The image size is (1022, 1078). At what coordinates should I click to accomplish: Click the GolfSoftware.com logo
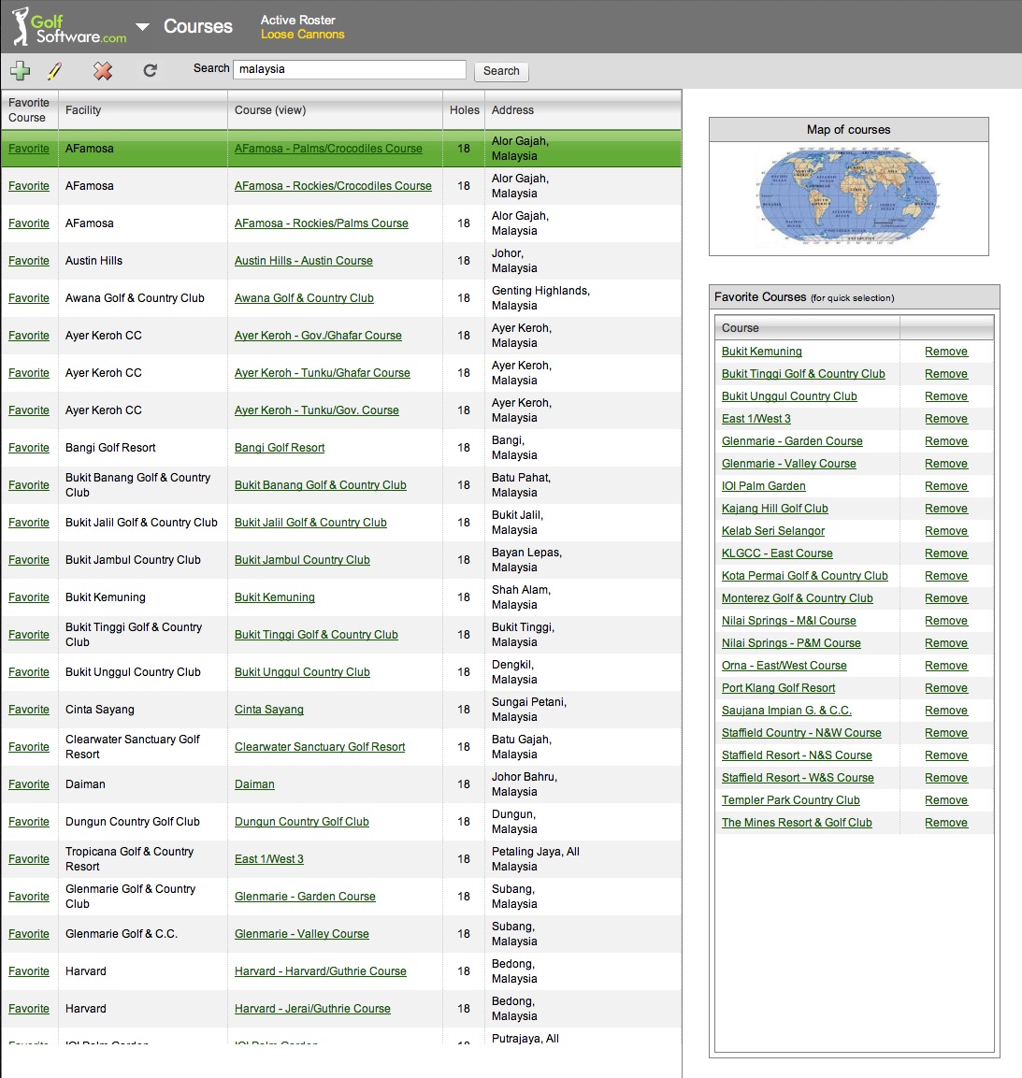tap(69, 27)
